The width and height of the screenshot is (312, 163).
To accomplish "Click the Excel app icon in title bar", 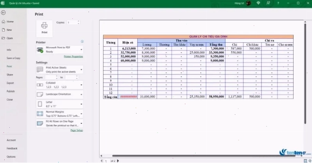I will (x=3, y=3).
